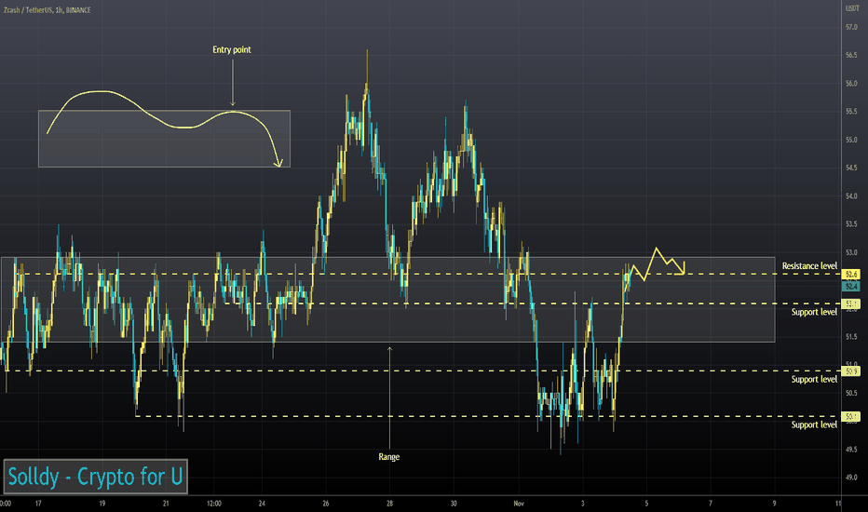Click the Zcash / TetherUS symbol title
This screenshot has height=512, width=868.
coord(47,10)
